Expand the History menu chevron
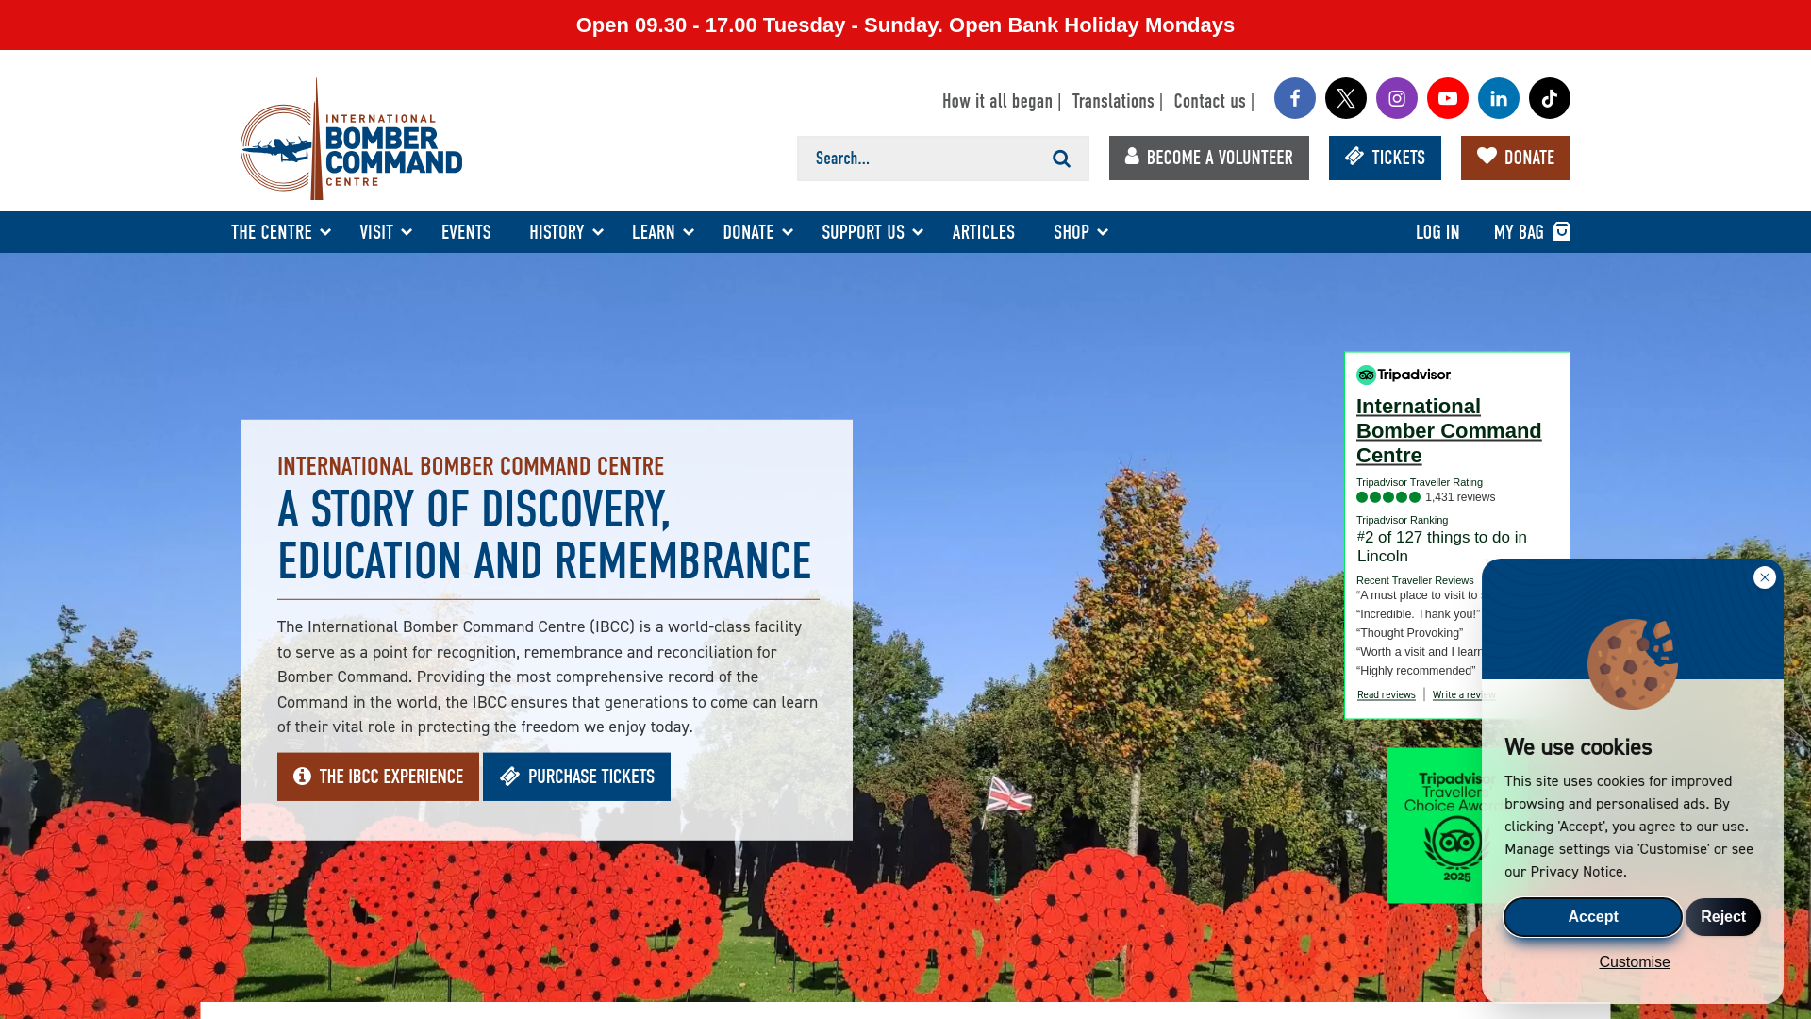The height and width of the screenshot is (1019, 1811). pyautogui.click(x=598, y=232)
